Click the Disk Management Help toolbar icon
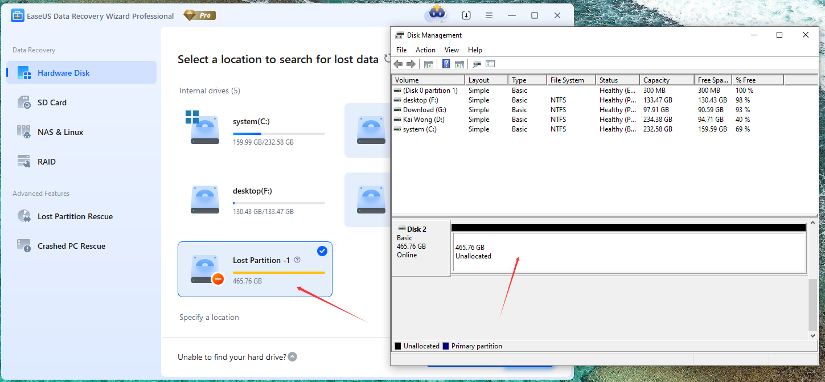 (x=446, y=64)
